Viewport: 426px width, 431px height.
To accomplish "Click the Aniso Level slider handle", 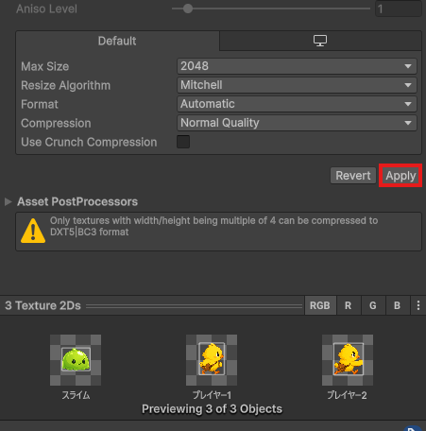I will 188,9.
